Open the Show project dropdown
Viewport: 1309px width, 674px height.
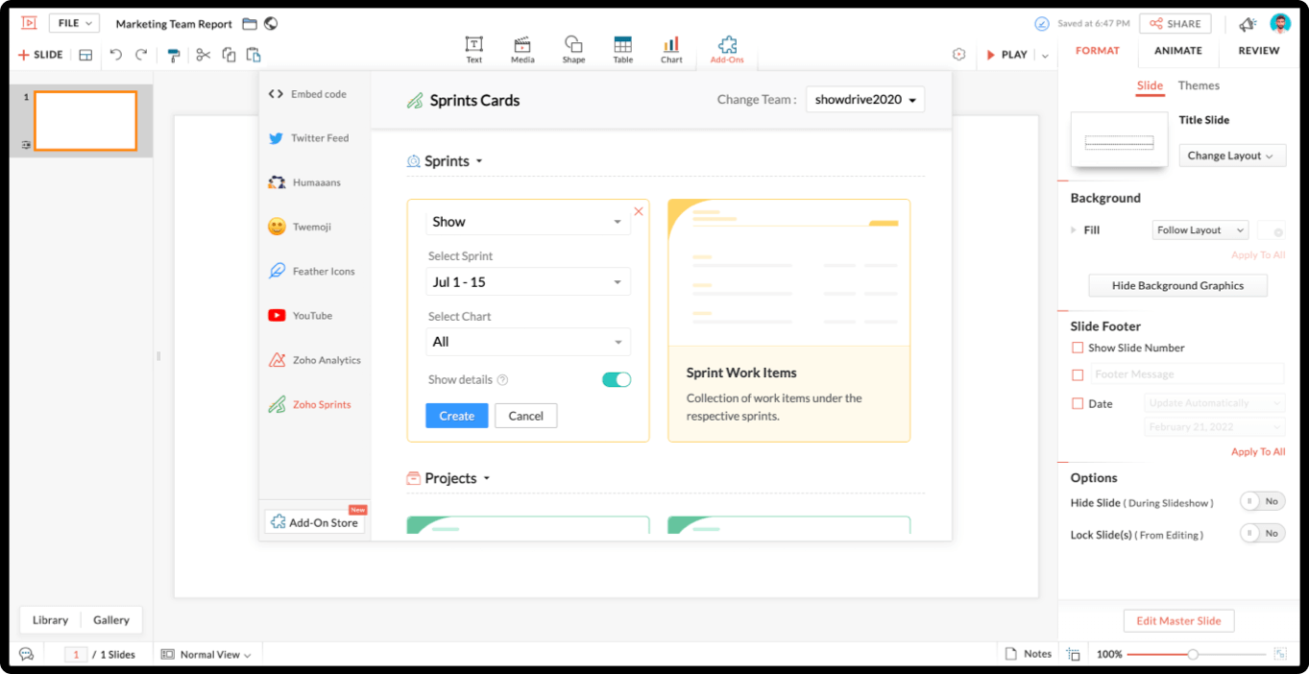[528, 222]
